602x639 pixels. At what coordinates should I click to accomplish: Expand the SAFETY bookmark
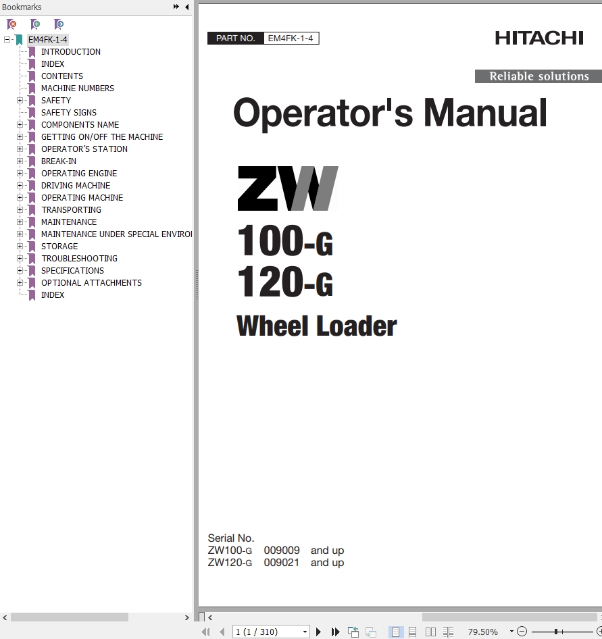tap(20, 100)
